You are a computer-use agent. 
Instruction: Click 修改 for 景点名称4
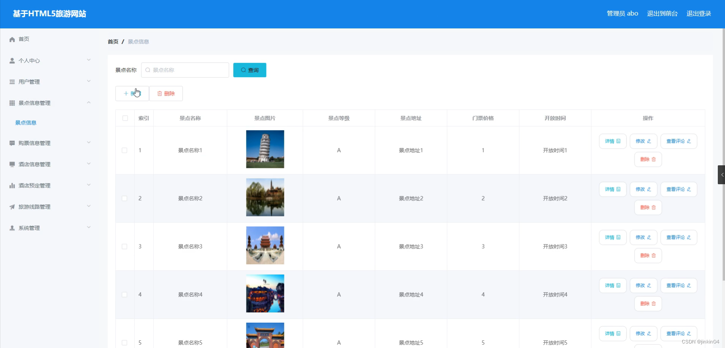tap(643, 285)
